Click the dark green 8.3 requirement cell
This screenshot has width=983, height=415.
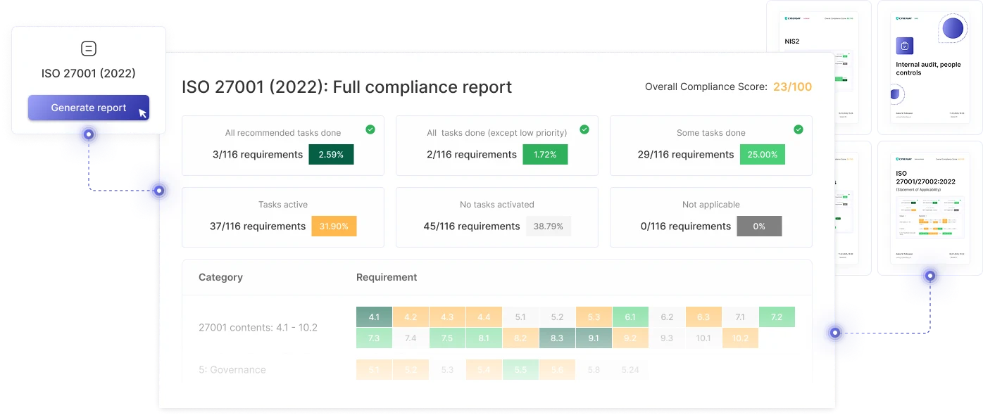pos(557,338)
